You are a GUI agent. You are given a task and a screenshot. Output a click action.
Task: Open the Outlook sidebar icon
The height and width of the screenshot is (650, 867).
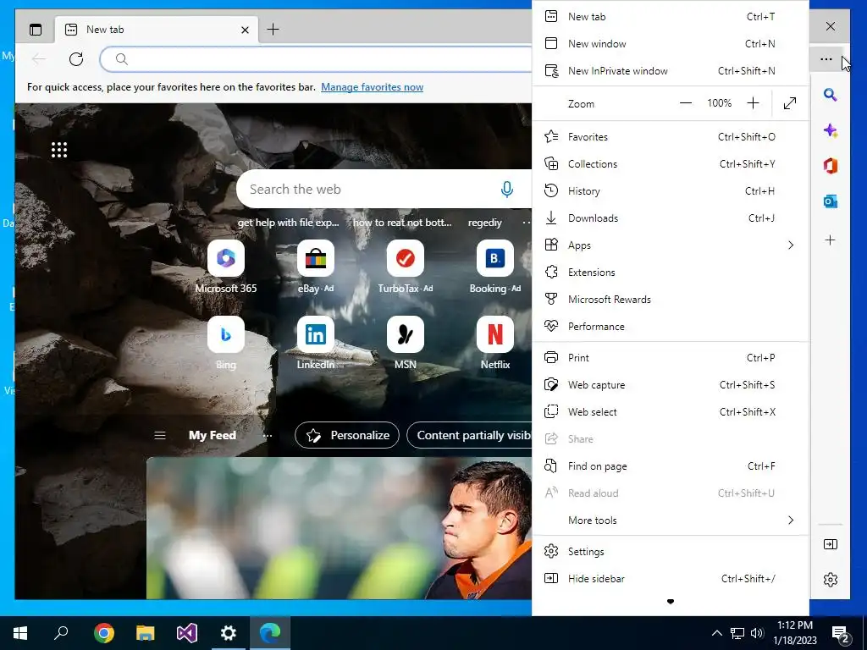pyautogui.click(x=830, y=201)
